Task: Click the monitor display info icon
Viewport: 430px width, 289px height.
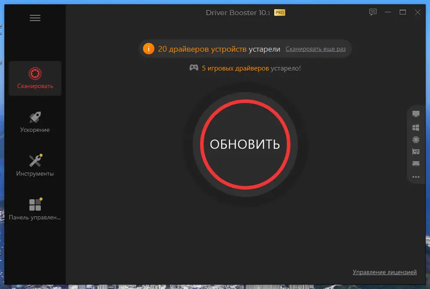Action: [x=416, y=113]
